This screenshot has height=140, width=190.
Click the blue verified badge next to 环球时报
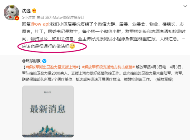[x=44, y=61]
